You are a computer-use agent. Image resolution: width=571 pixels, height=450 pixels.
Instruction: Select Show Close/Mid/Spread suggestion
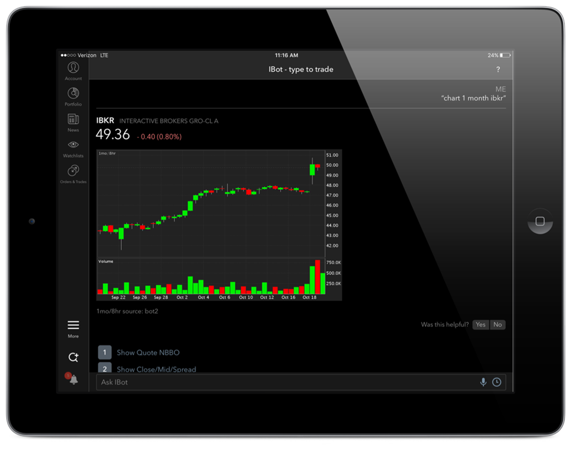(156, 369)
